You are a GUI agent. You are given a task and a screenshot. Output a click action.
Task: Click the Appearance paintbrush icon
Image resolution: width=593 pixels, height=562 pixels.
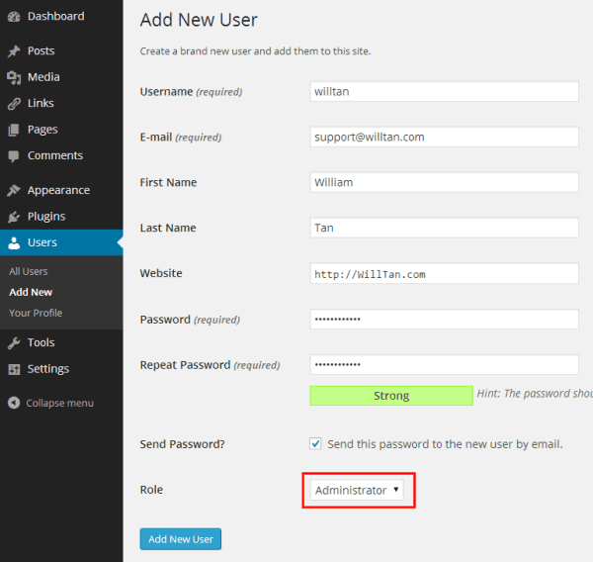pos(14,191)
